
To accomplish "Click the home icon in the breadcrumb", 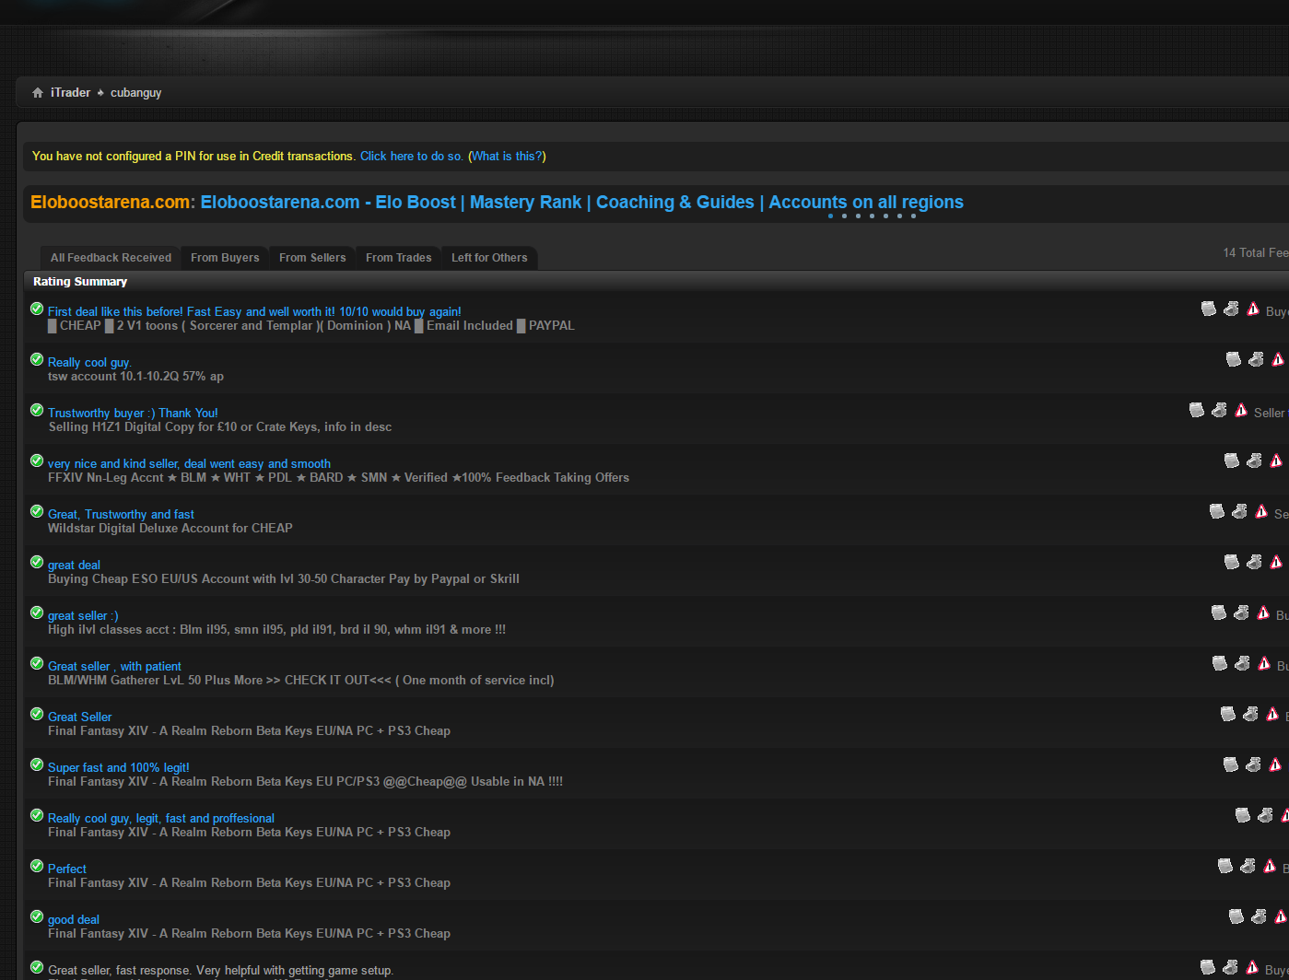I will pyautogui.click(x=38, y=93).
